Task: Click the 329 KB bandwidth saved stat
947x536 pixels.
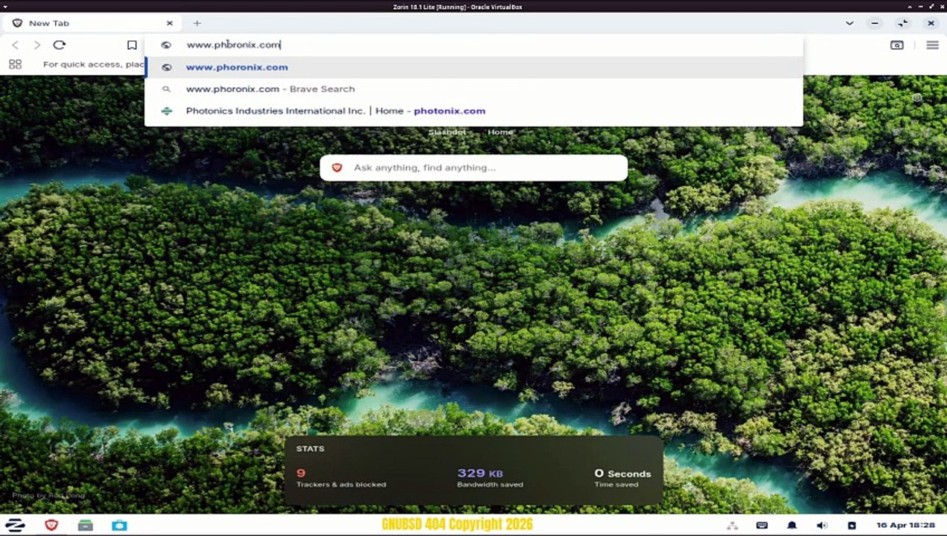Action: pos(490,478)
